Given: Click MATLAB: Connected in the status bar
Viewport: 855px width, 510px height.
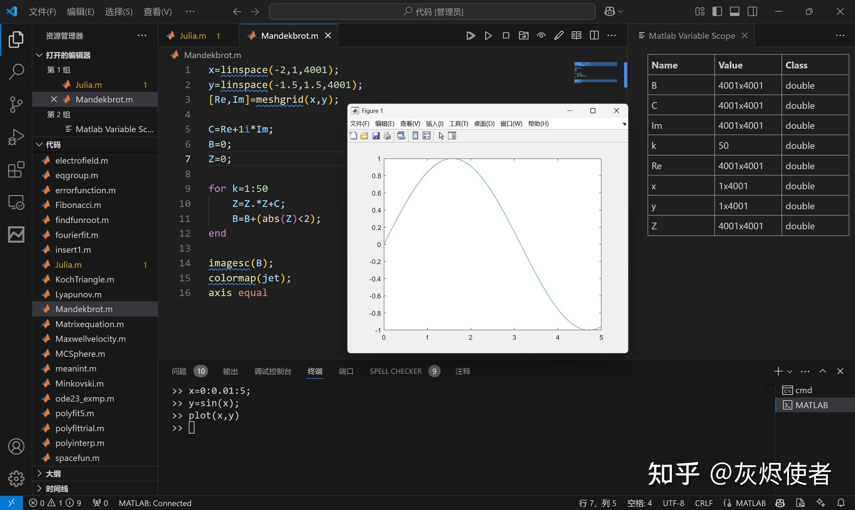Looking at the screenshot, I should 155,503.
